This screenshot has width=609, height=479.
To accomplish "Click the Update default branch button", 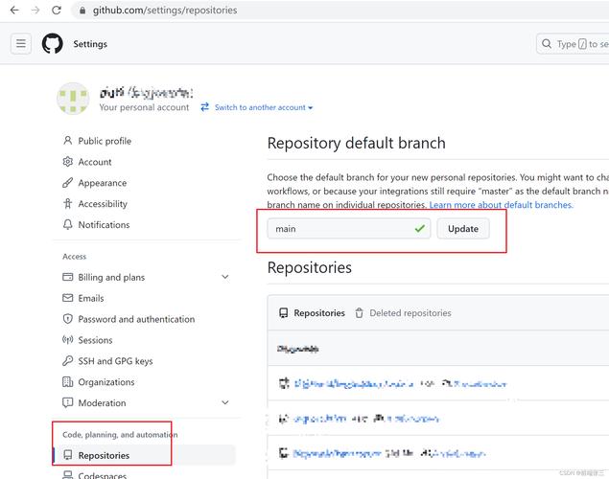I will pos(463,229).
